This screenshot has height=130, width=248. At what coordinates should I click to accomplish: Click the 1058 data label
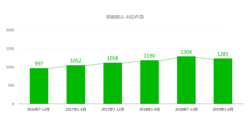(113, 58)
